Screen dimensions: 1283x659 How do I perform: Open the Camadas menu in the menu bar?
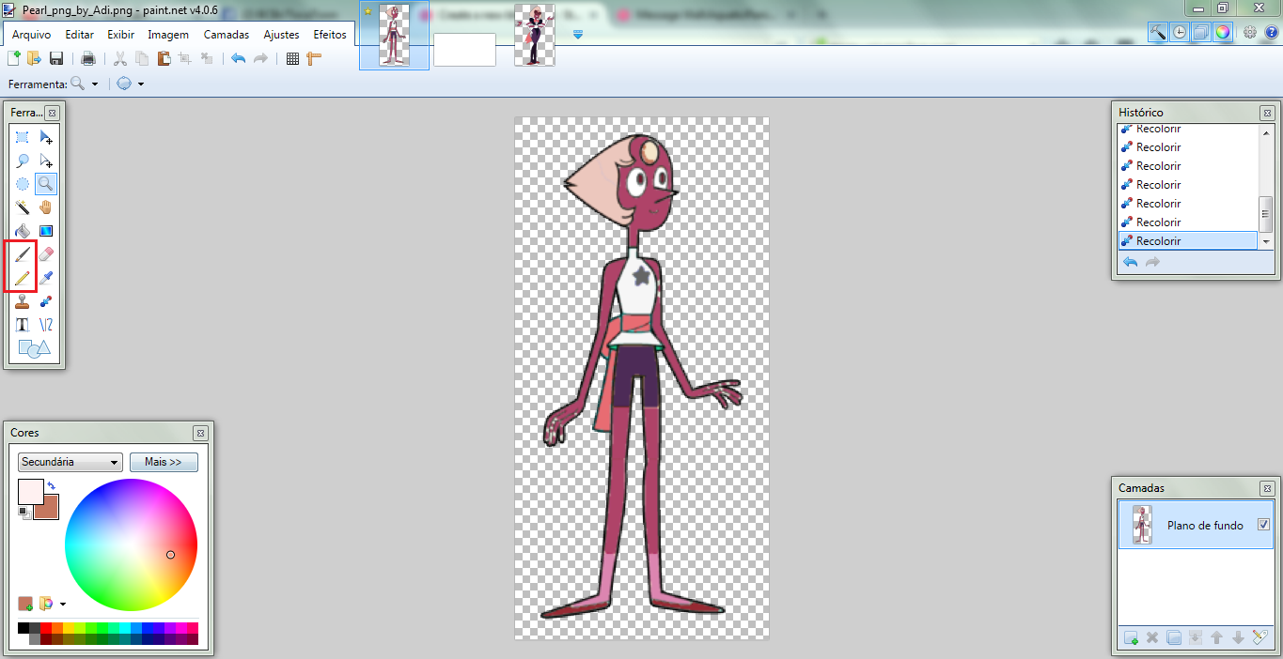click(227, 35)
